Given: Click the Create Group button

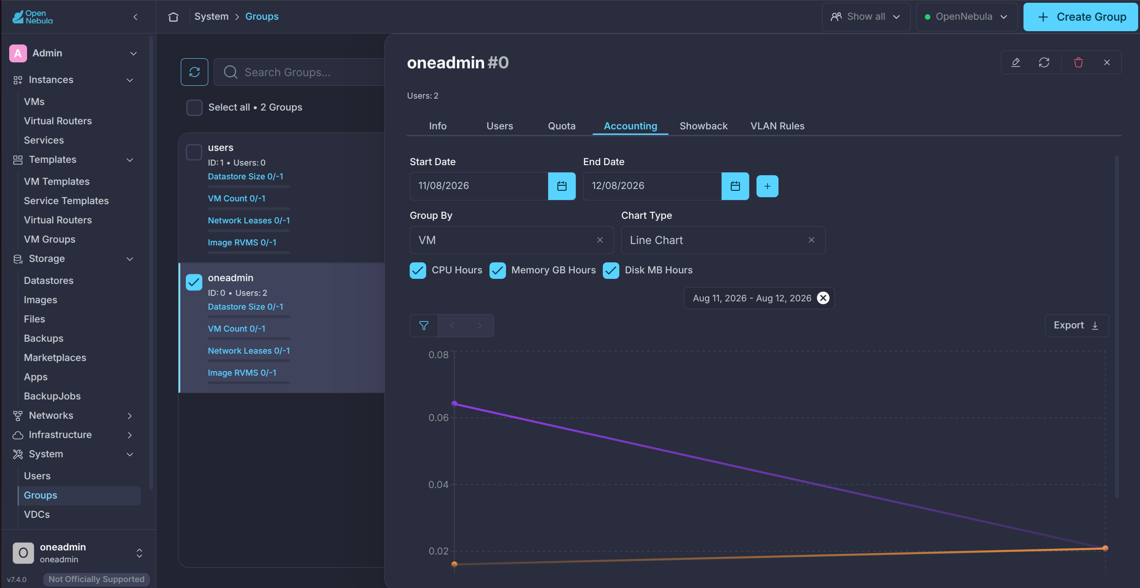Looking at the screenshot, I should coord(1081,17).
